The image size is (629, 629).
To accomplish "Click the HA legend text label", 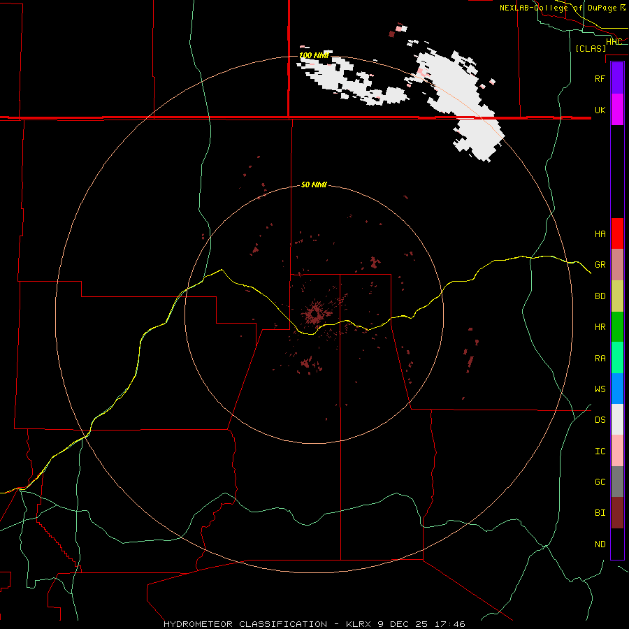I will 600,233.
